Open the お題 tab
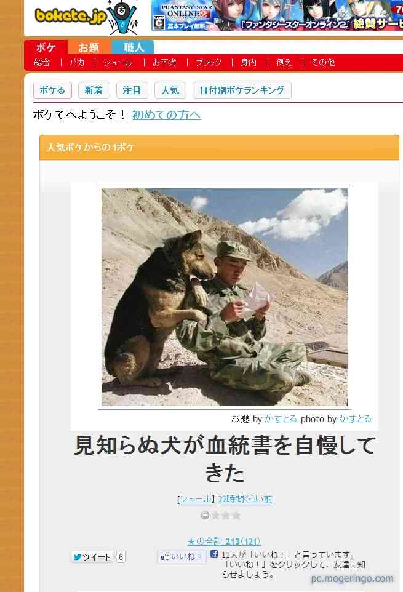403x592 pixels. [89, 48]
